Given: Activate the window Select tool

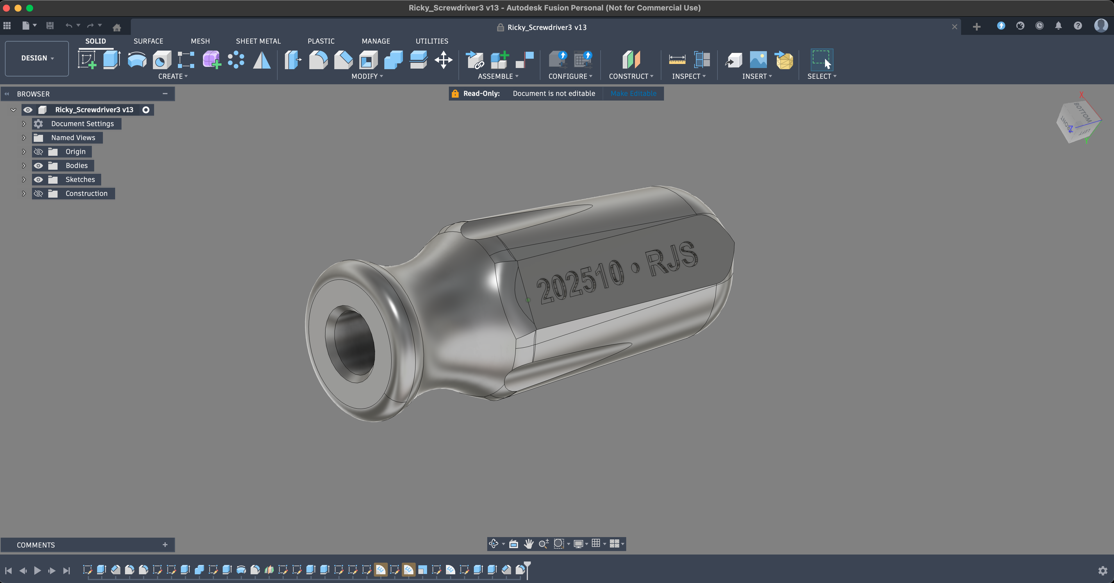Looking at the screenshot, I should tap(822, 60).
